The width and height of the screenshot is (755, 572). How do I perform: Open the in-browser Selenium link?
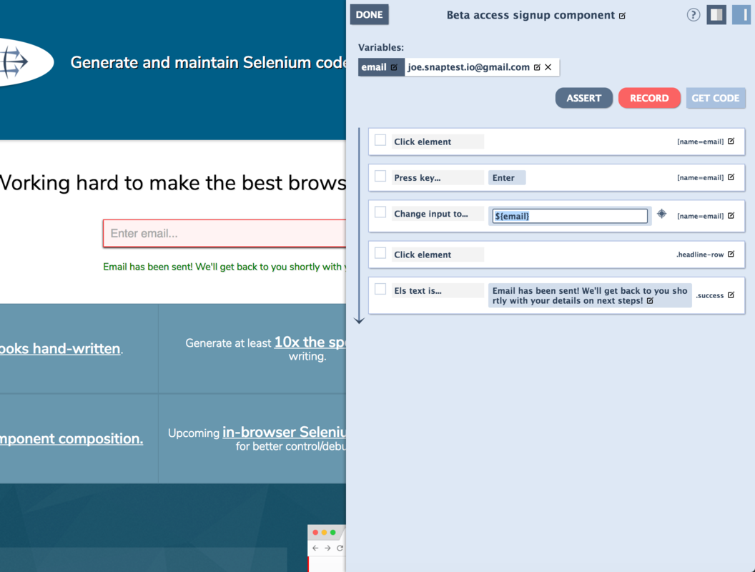click(284, 433)
